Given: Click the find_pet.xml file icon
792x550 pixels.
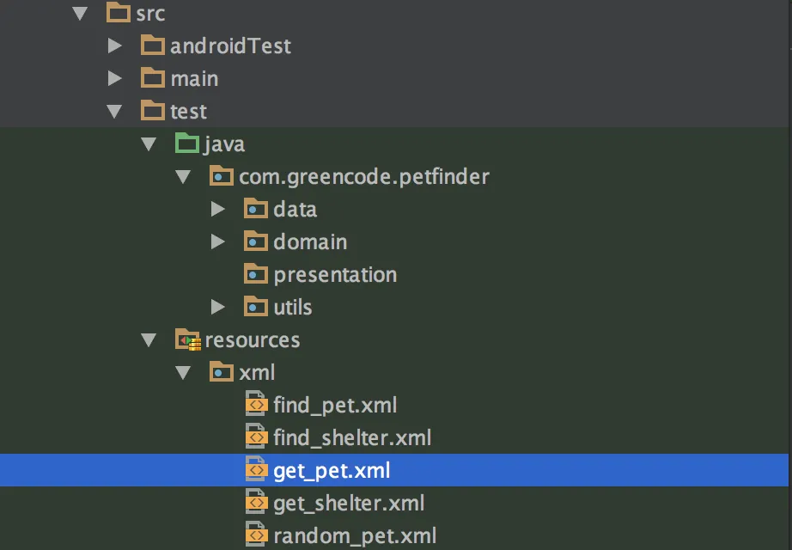Looking at the screenshot, I should click(x=256, y=405).
